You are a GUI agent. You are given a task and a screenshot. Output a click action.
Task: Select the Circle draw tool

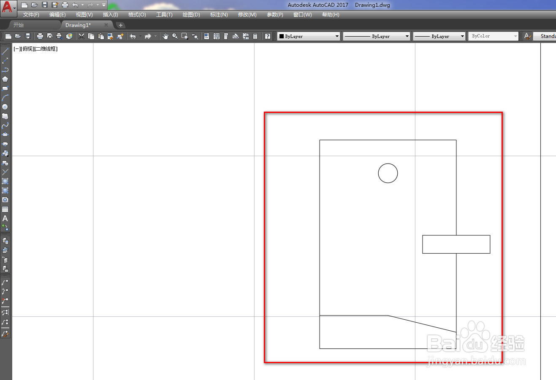click(x=5, y=107)
